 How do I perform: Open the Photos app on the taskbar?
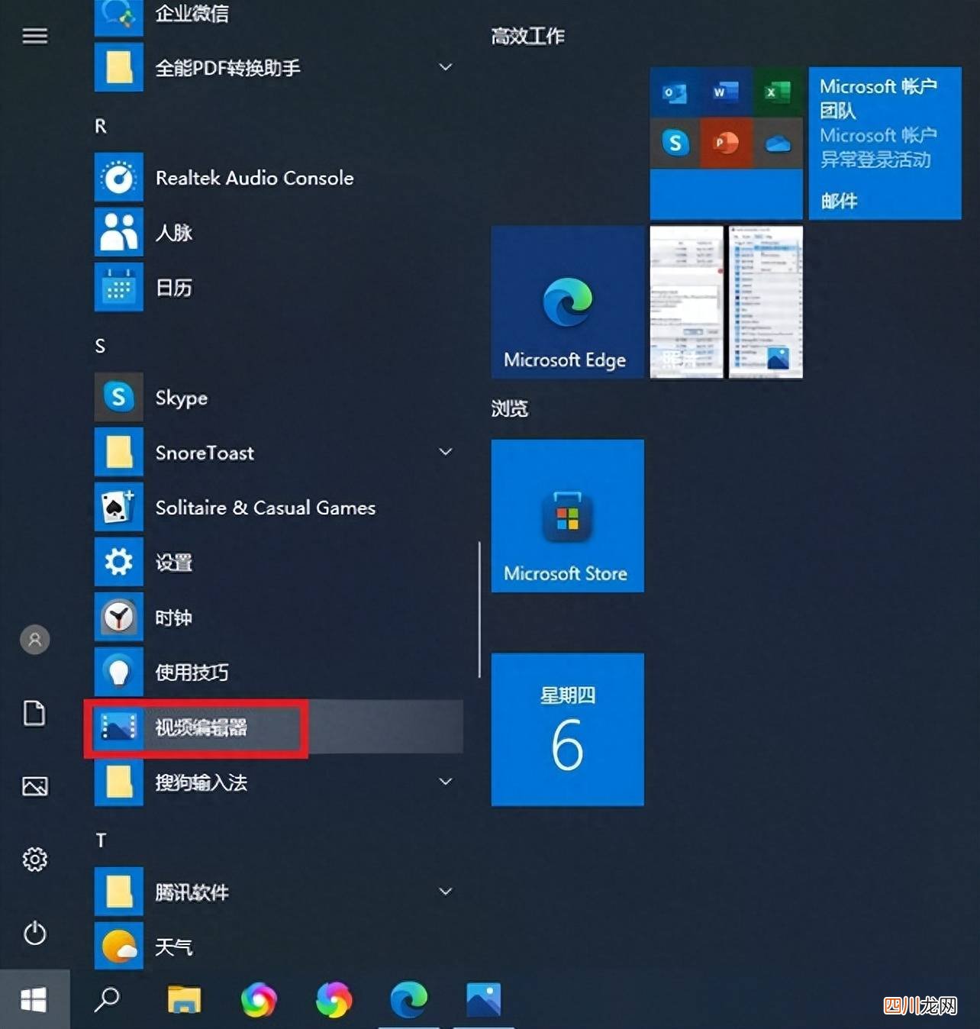point(484,999)
